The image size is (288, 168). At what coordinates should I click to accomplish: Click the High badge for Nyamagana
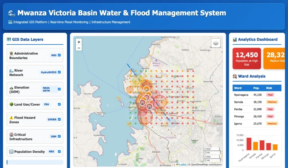coord(270,95)
